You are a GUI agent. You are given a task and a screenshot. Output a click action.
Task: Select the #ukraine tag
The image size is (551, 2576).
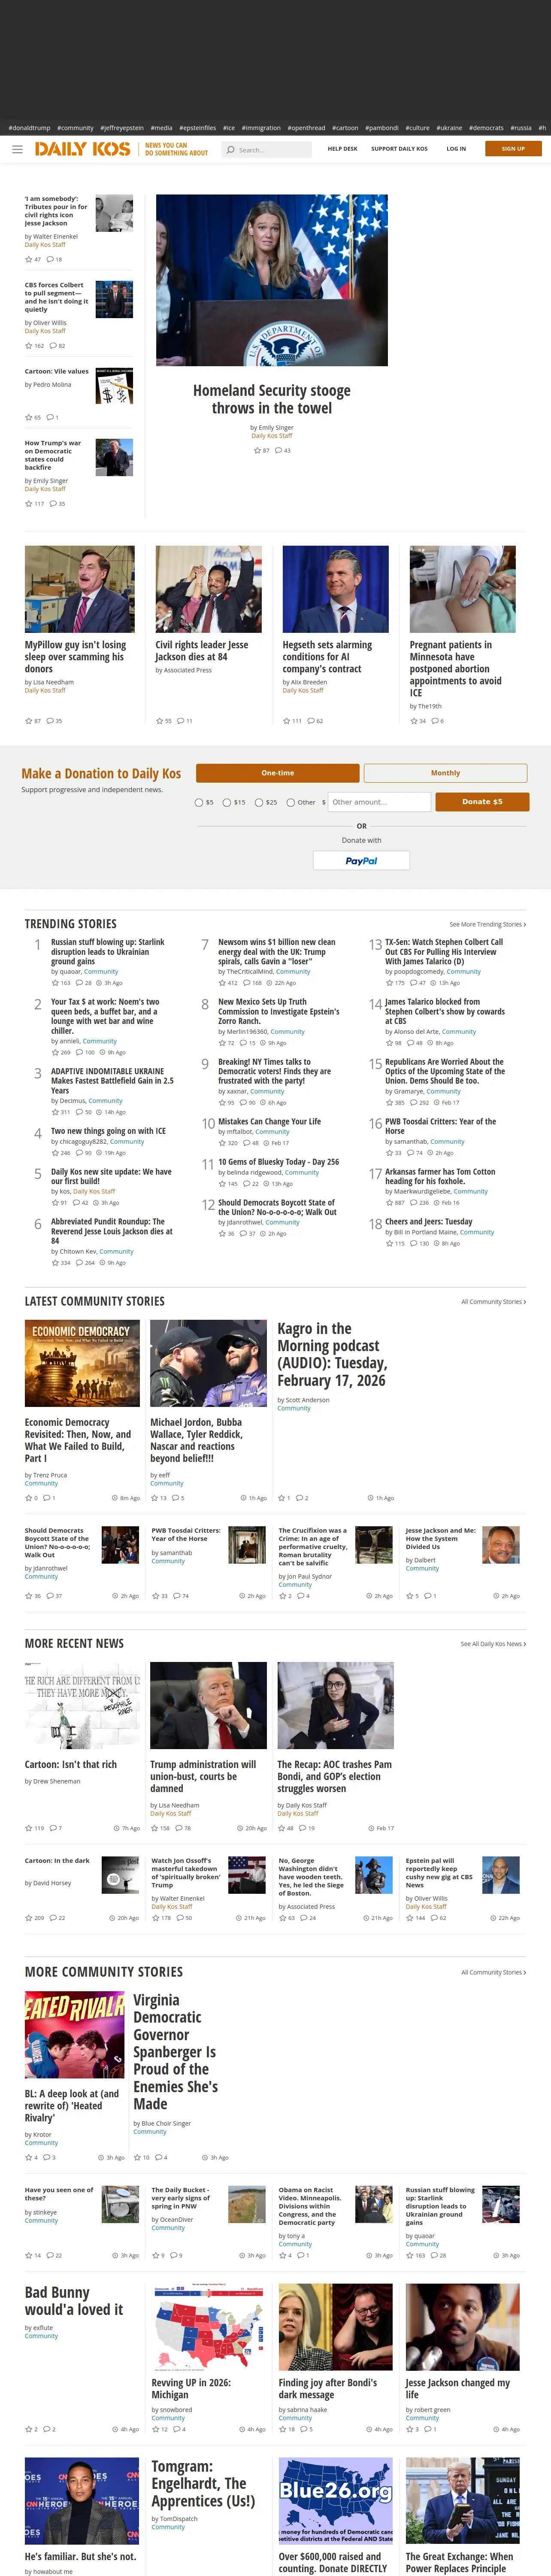coord(449,128)
